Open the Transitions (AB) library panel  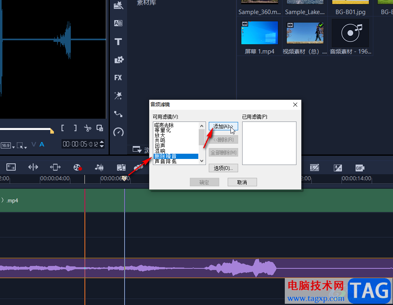coord(118,23)
